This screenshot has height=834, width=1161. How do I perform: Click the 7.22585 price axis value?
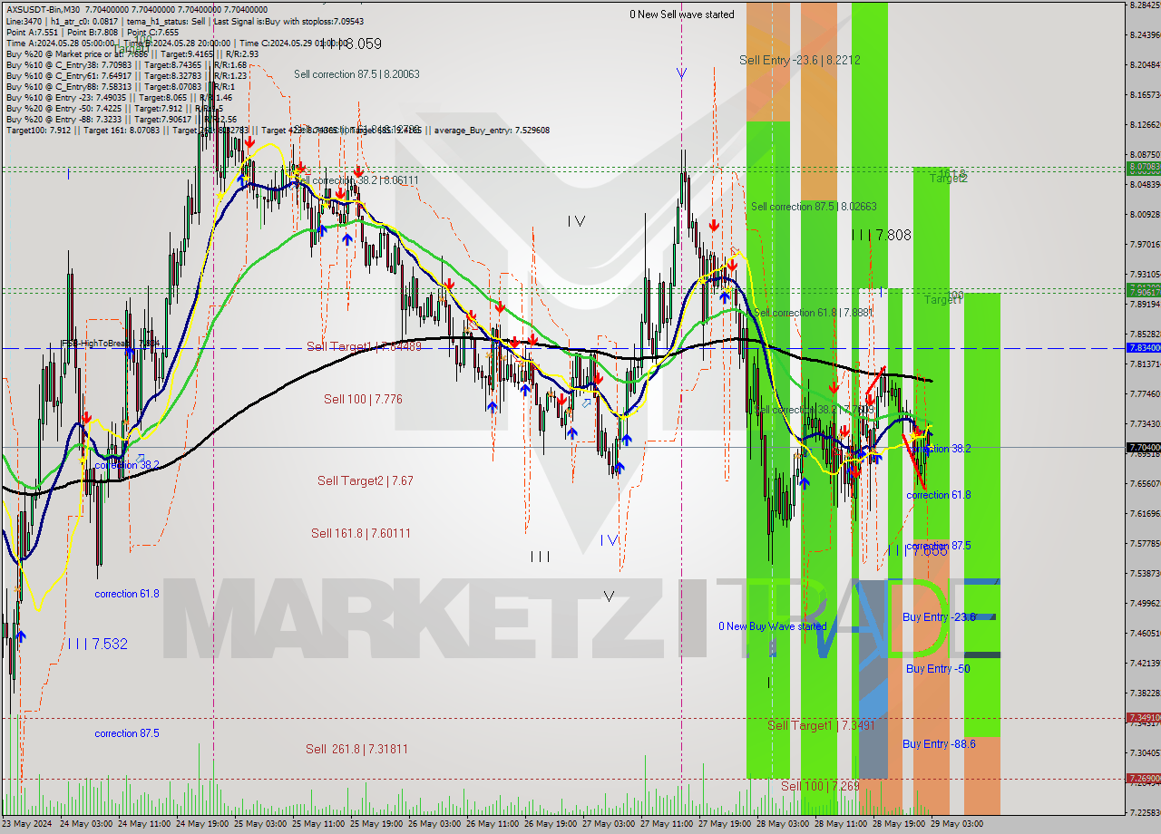[1145, 812]
